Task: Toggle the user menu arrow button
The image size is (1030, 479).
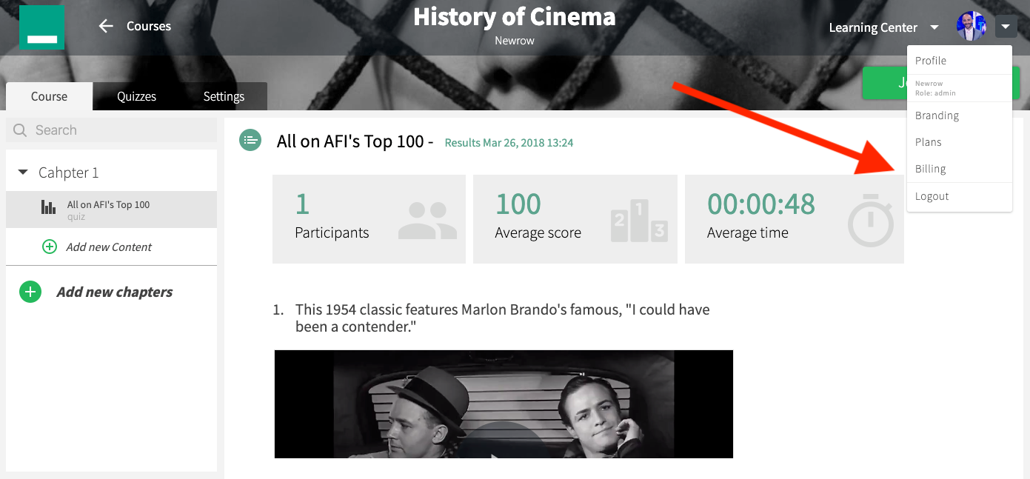Action: click(1005, 27)
